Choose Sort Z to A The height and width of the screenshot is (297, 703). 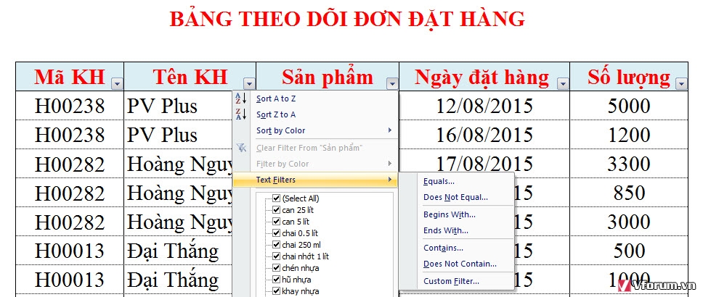315,114
